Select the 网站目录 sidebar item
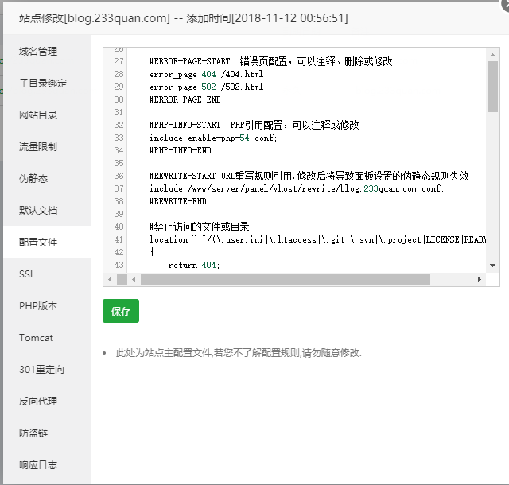Image resolution: width=509 pixels, height=485 pixels. (x=38, y=115)
